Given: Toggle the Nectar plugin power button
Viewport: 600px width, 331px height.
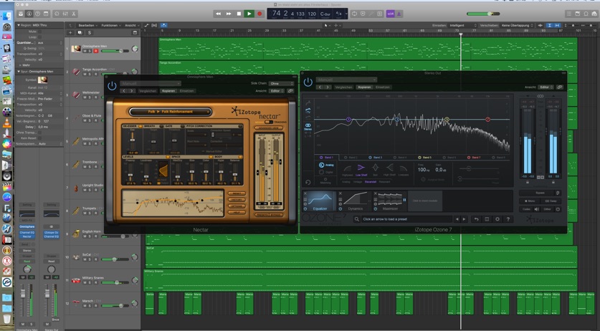Looking at the screenshot, I should (112, 86).
